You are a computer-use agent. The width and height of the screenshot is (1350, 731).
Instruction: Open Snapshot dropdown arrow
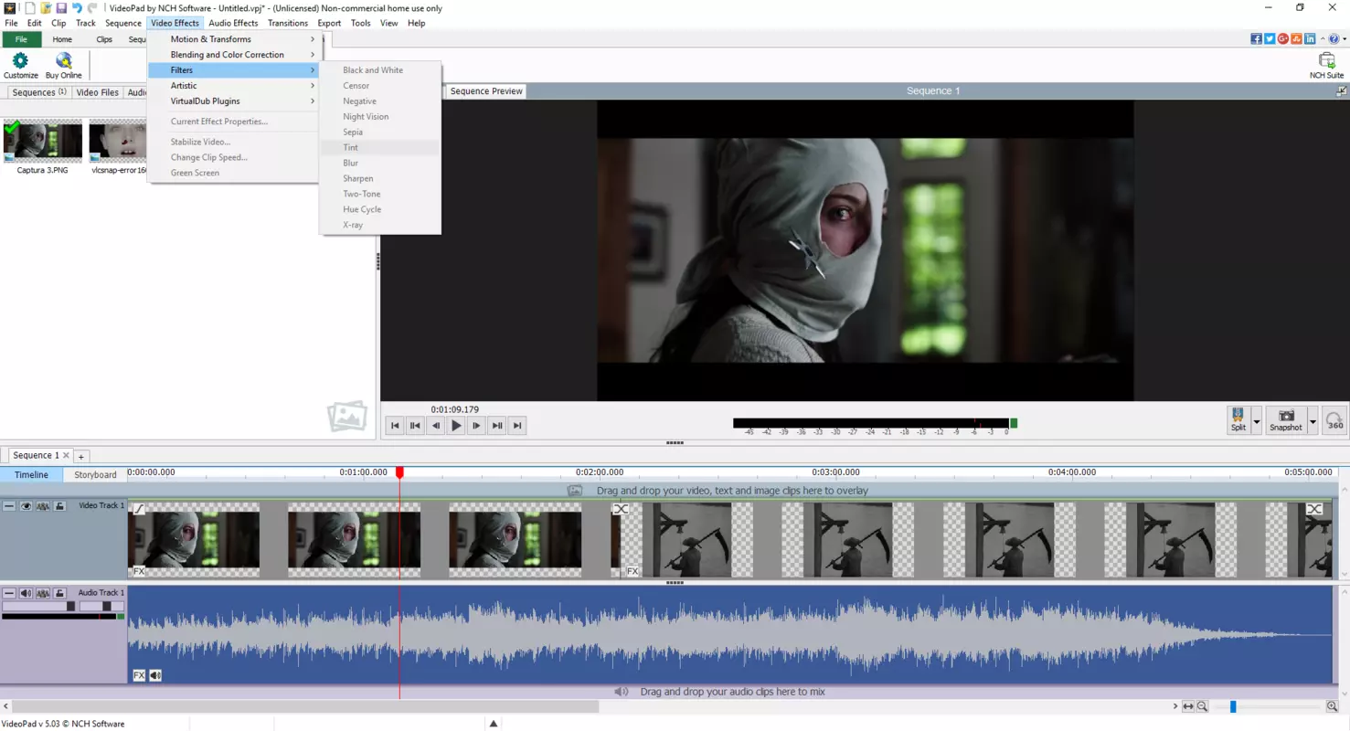pos(1313,421)
